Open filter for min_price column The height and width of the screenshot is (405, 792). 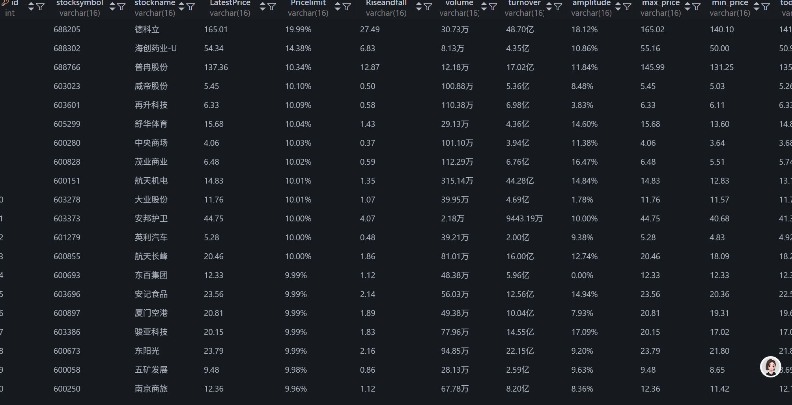click(x=766, y=7)
